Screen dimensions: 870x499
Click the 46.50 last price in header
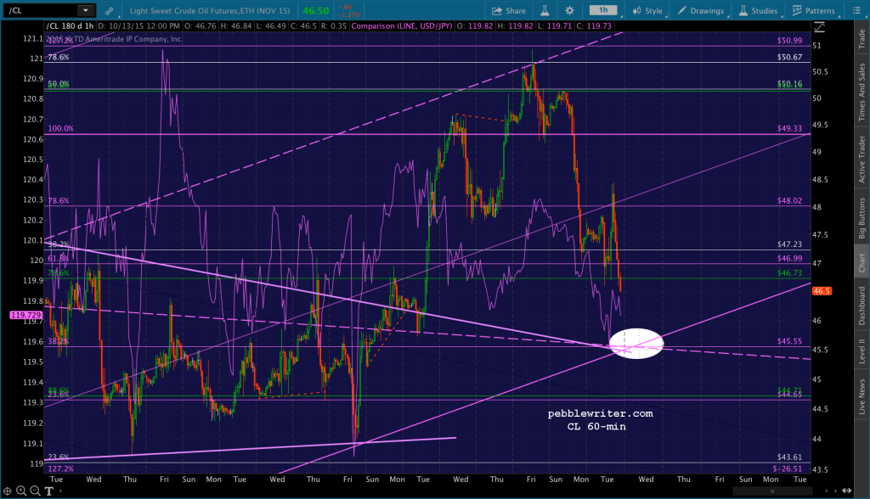[316, 10]
